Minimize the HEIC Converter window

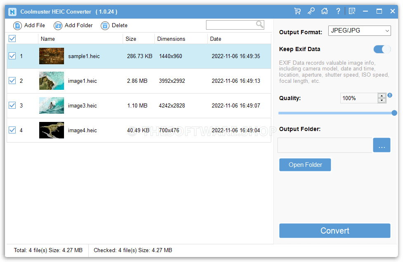point(365,11)
